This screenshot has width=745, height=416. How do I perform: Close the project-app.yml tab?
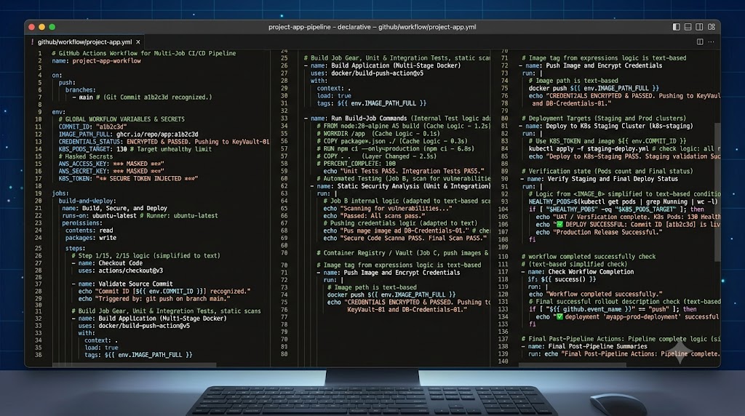(138, 41)
